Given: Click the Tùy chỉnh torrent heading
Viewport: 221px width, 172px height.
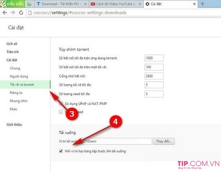Looking at the screenshot, I should 74,49.
